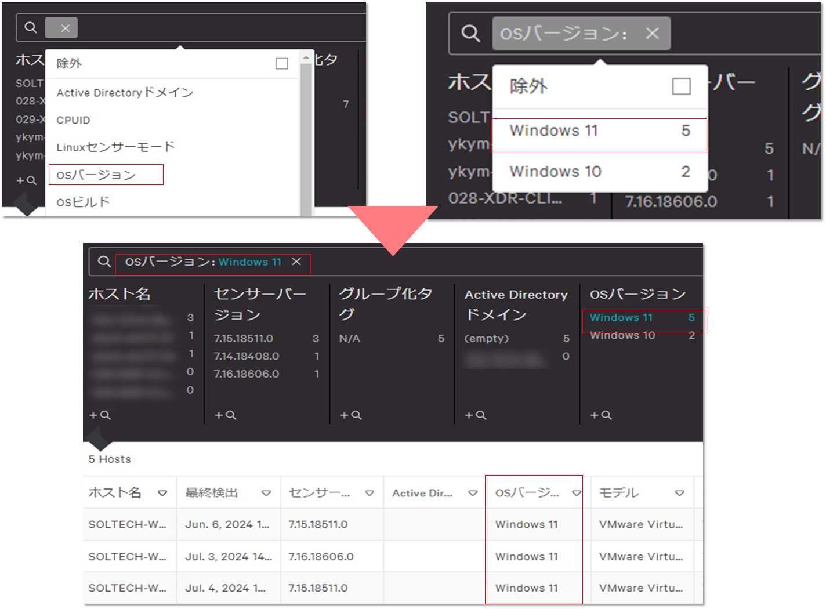Select Windows 10 with count 2 in the dropdown
The height and width of the screenshot is (609, 826).
pos(600,172)
